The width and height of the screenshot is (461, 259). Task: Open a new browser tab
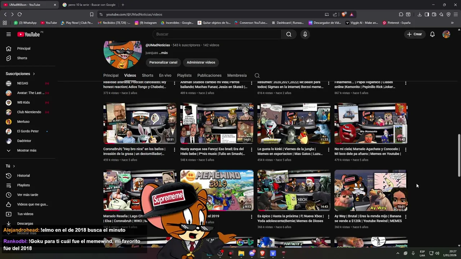(x=123, y=5)
